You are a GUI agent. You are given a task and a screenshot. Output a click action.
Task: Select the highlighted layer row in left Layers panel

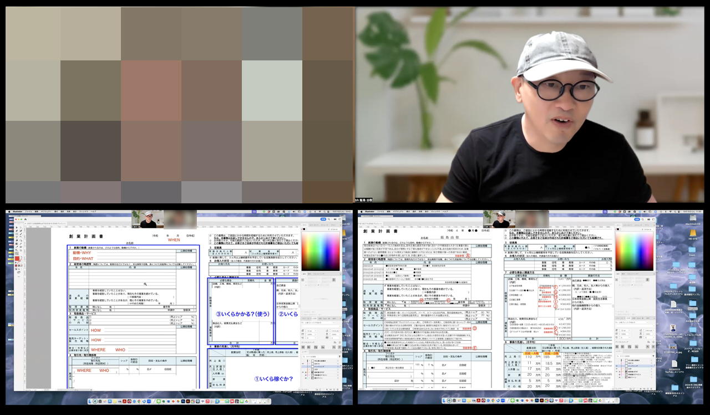coord(321,366)
